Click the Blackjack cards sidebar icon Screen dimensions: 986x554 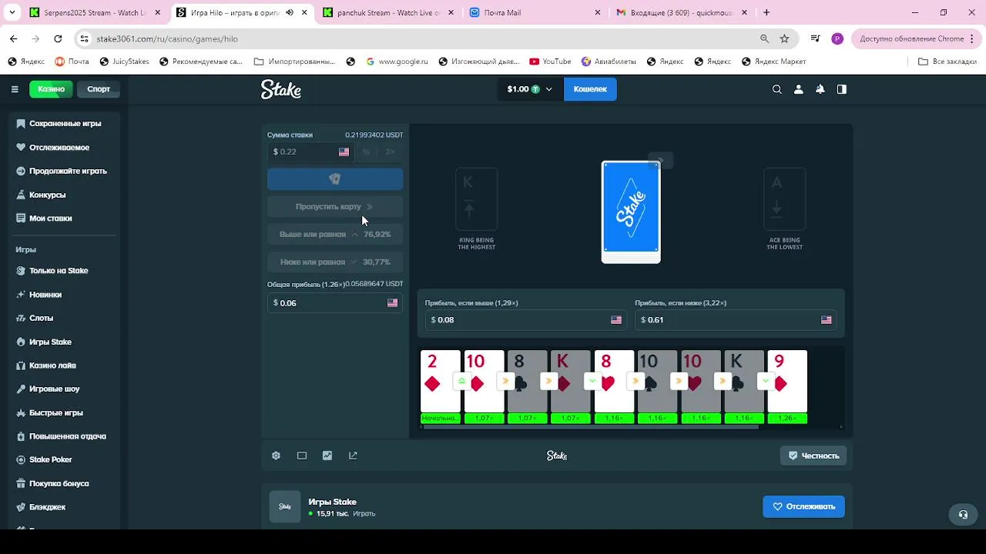[21, 507]
